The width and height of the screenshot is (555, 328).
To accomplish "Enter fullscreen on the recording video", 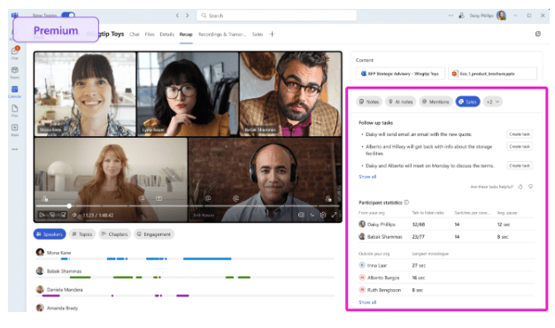I will 334,215.
